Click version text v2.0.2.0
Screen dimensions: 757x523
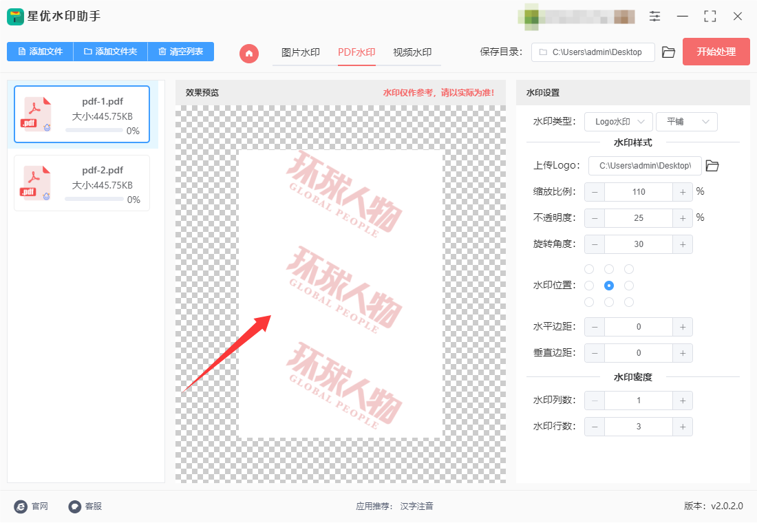(727, 506)
